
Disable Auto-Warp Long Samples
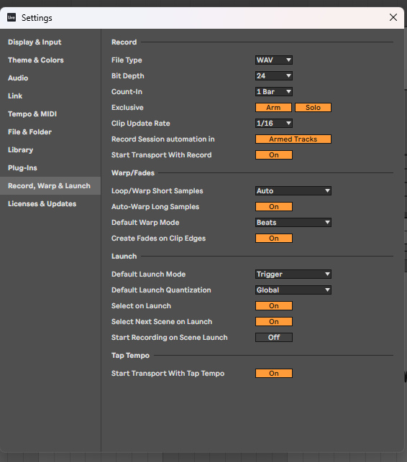pyautogui.click(x=274, y=207)
